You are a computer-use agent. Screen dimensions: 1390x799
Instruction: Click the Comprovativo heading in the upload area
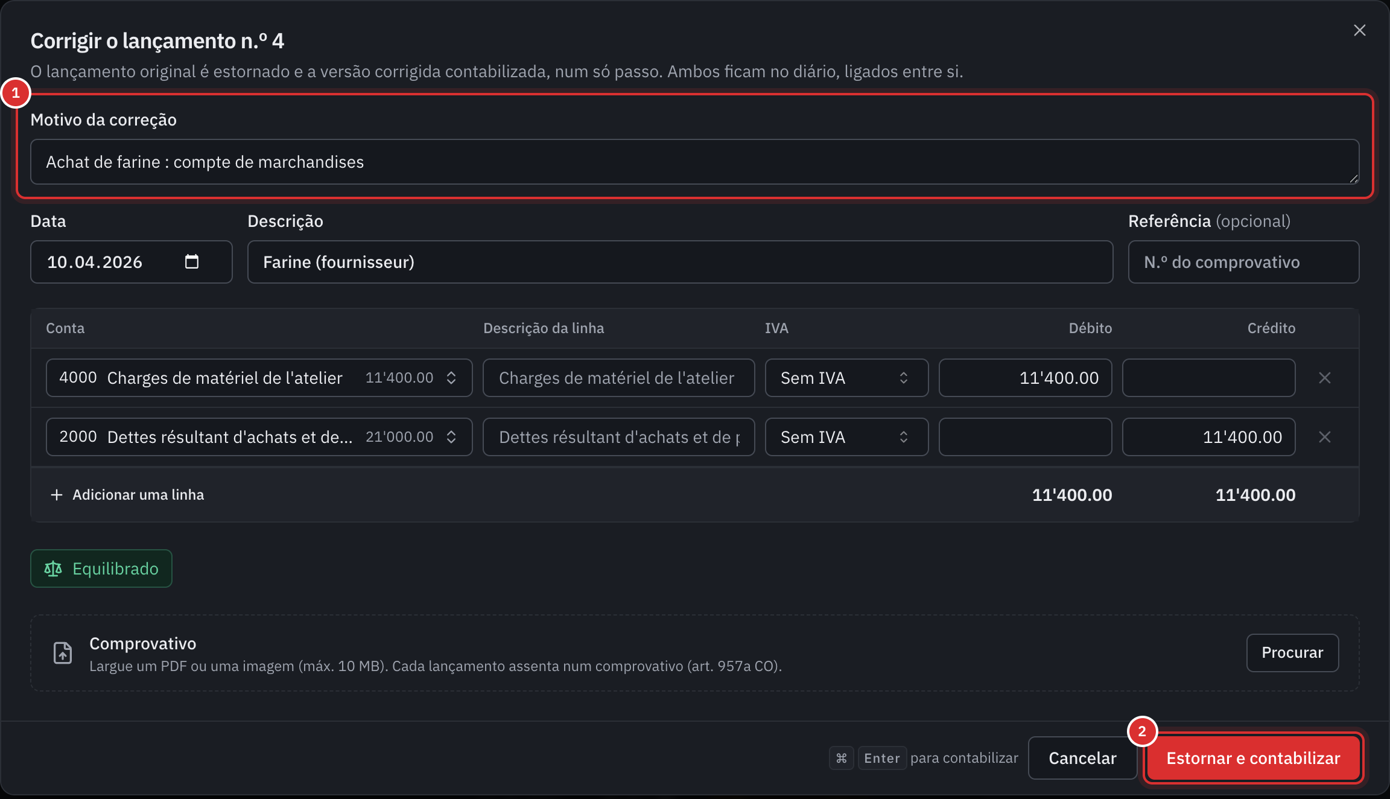tap(142, 643)
